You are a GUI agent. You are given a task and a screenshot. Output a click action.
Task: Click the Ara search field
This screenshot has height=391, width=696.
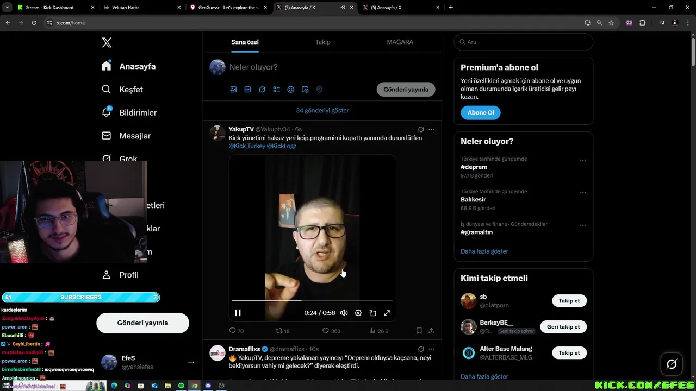click(x=523, y=42)
